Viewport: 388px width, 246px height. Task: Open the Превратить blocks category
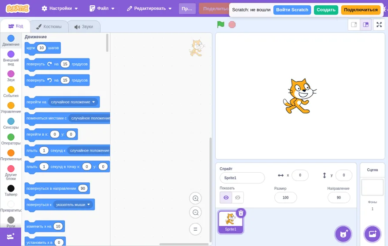pos(11,206)
